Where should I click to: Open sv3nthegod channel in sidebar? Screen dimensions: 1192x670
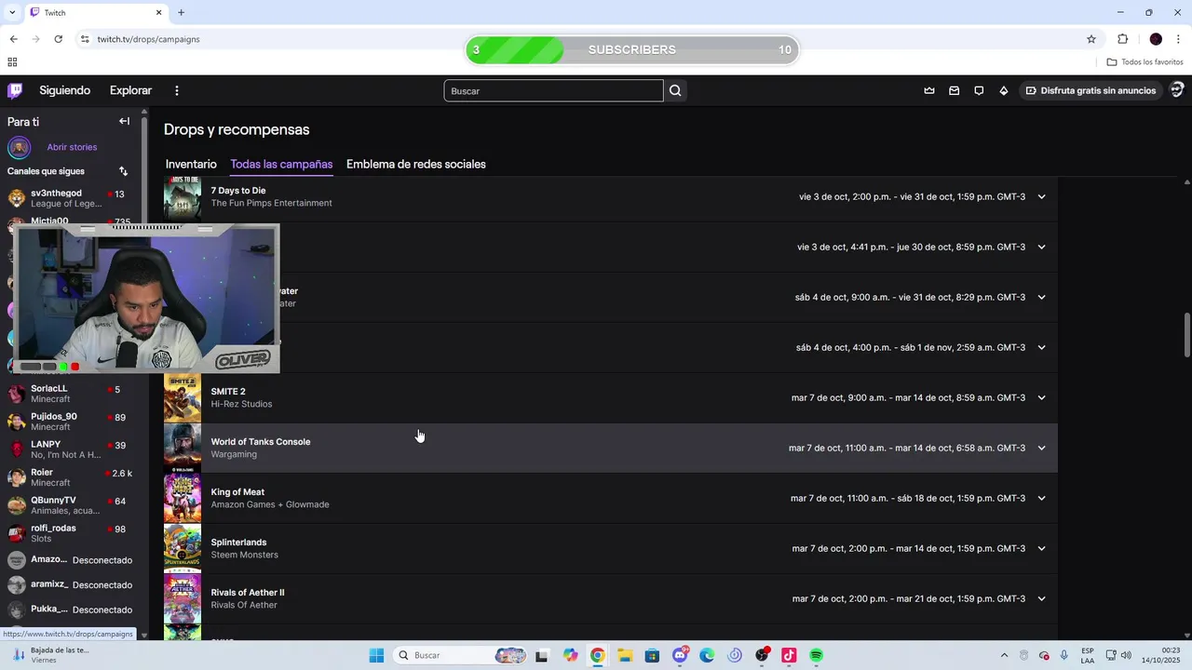pos(72,198)
